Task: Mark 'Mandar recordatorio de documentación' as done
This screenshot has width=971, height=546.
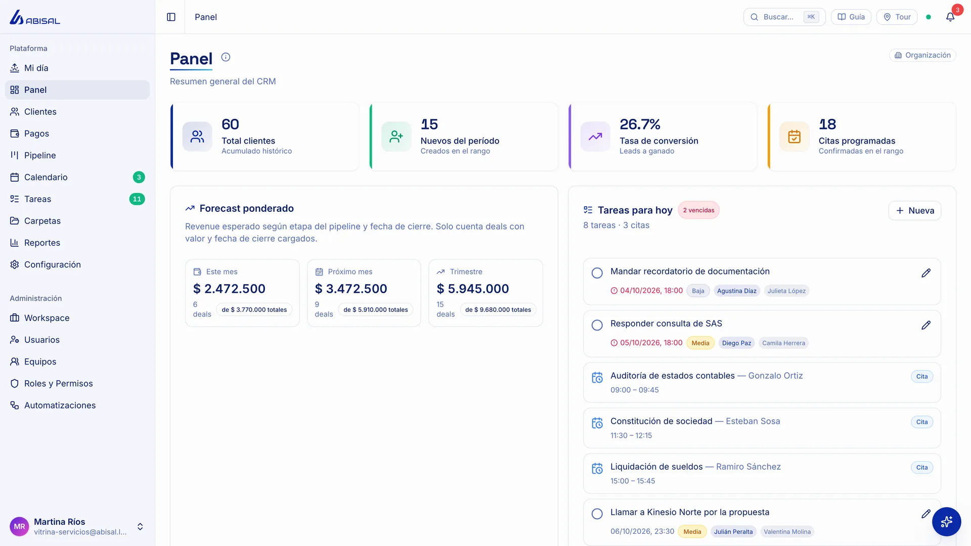Action: point(597,273)
